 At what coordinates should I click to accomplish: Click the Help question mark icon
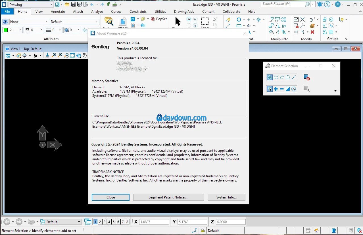click(327, 4)
